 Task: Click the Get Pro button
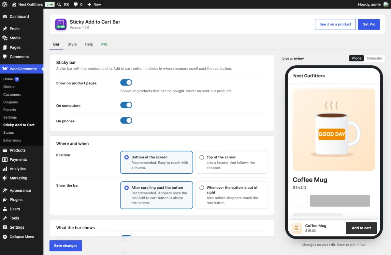point(369,24)
